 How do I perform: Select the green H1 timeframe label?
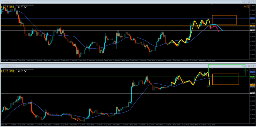(246, 71)
